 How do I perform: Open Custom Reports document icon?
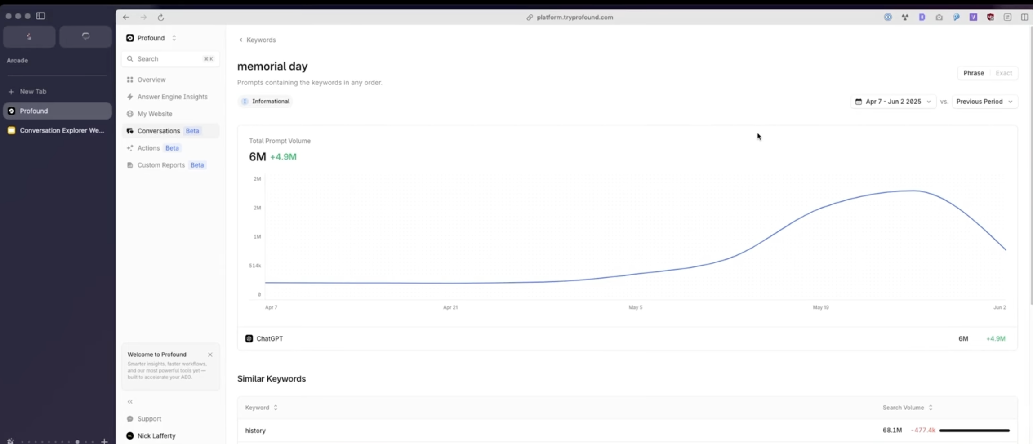pos(130,165)
